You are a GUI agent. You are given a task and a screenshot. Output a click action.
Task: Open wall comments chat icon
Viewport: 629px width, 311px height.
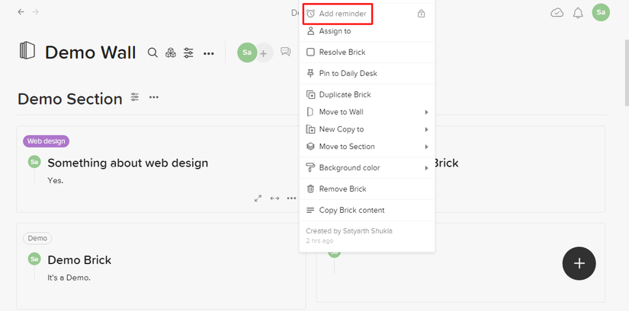click(286, 52)
